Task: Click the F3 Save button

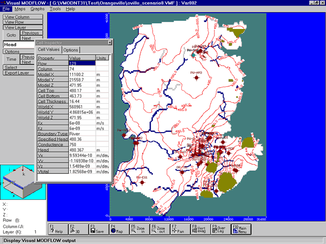Action: pyautogui.click(x=99, y=229)
